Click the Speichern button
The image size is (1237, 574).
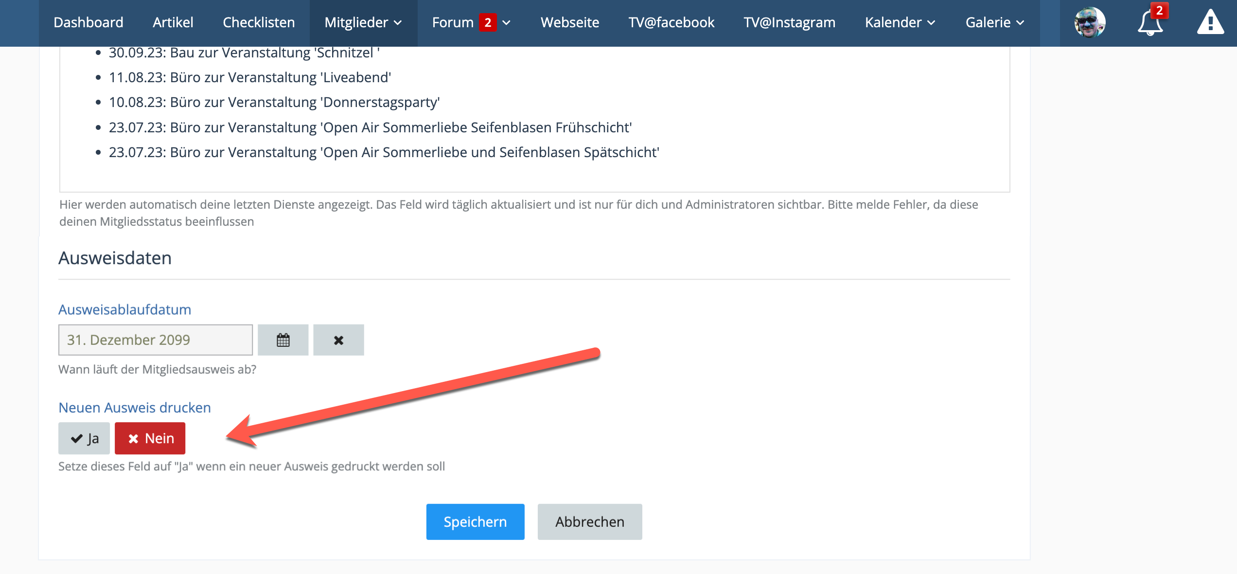click(x=475, y=521)
